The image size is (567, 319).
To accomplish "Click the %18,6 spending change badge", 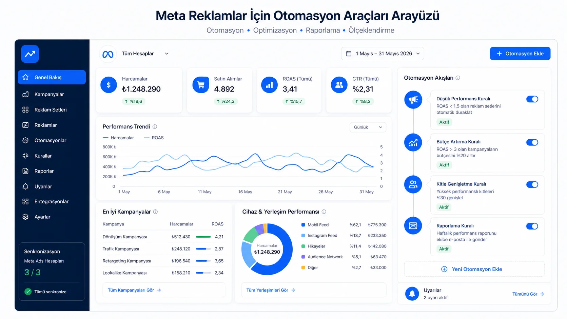I will (x=133, y=101).
